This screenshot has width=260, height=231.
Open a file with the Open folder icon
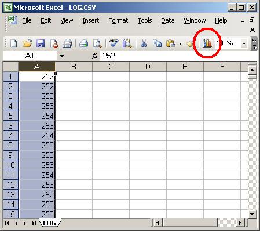point(27,43)
